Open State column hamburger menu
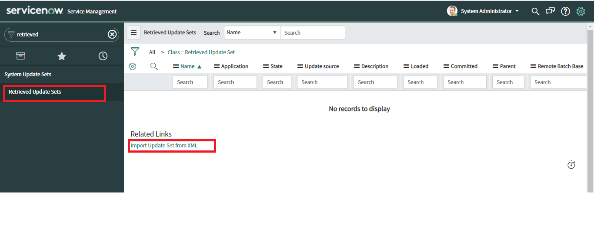Image resolution: width=594 pixels, height=225 pixels. [x=266, y=66]
